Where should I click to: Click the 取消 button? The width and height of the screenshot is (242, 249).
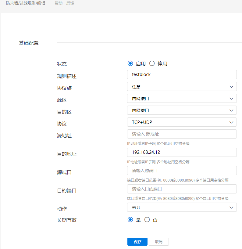158,242
